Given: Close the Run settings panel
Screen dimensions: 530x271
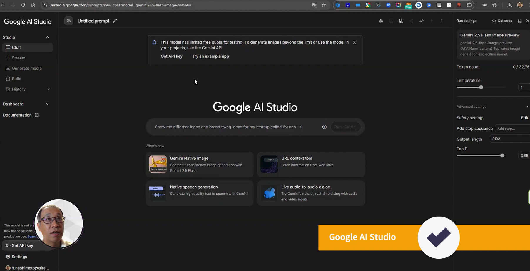Looking at the screenshot, I should coord(527,21).
